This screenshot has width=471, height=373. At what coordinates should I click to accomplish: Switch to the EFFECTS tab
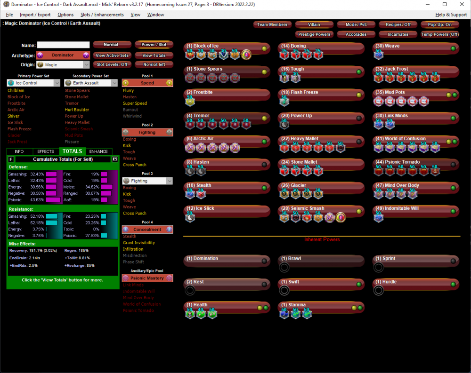click(46, 151)
